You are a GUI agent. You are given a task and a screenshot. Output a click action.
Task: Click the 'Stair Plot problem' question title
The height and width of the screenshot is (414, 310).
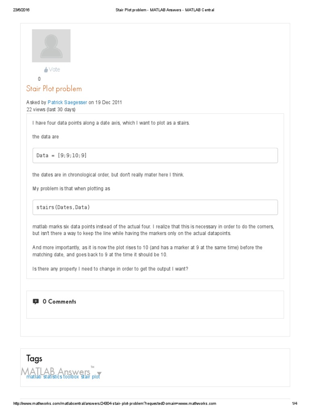(x=54, y=89)
